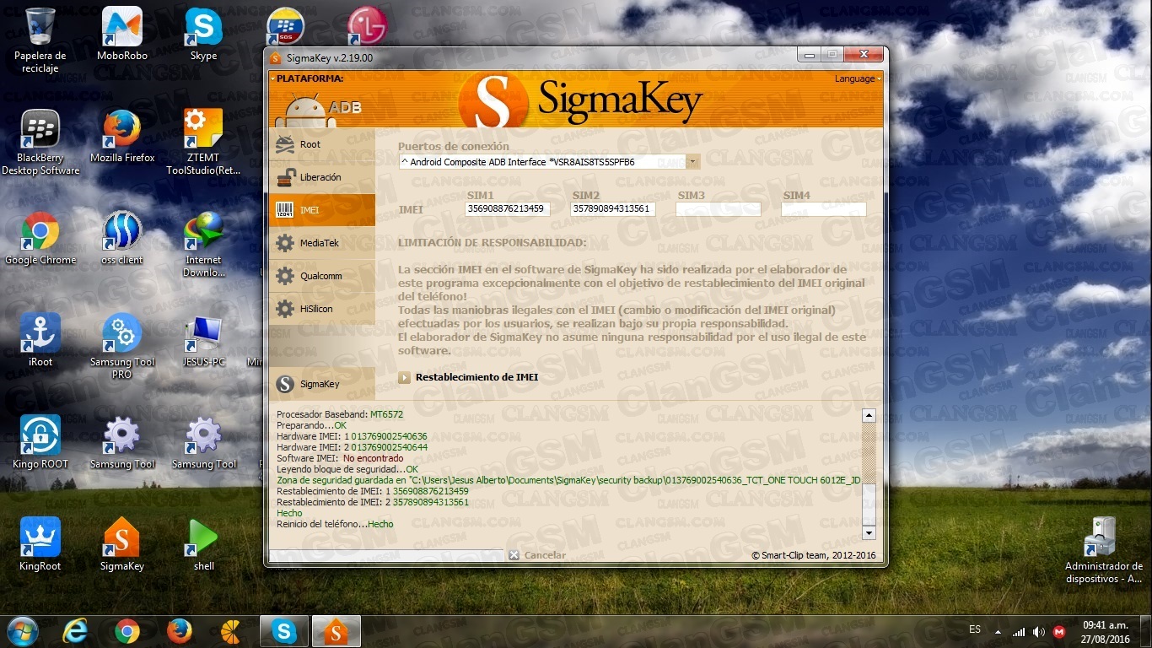The width and height of the screenshot is (1152, 648).
Task: Select SigmaKey desktop shortcut
Action: coord(122,545)
